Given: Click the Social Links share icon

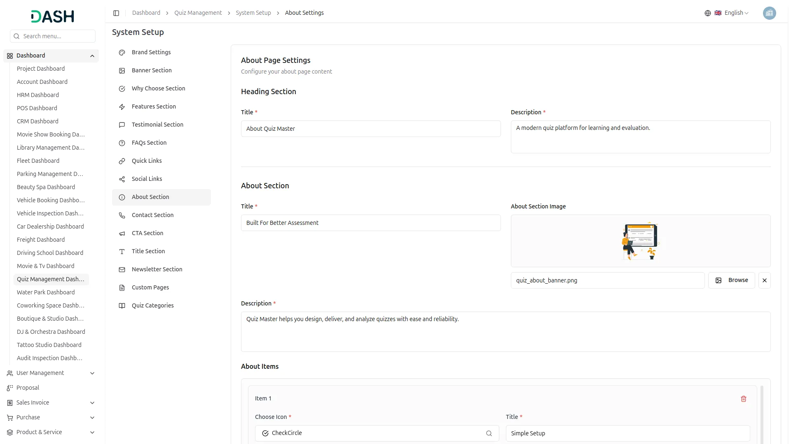Looking at the screenshot, I should 122,179.
